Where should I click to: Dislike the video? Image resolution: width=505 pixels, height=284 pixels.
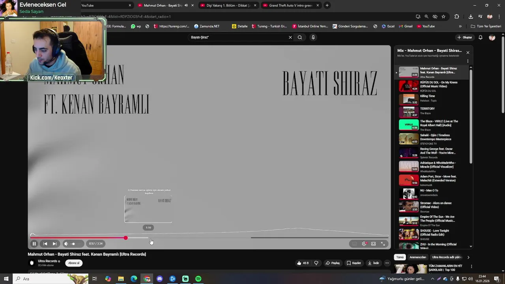coord(316,263)
